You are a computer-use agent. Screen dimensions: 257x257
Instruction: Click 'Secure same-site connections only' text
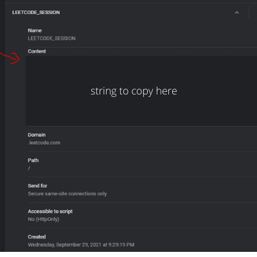point(67,193)
